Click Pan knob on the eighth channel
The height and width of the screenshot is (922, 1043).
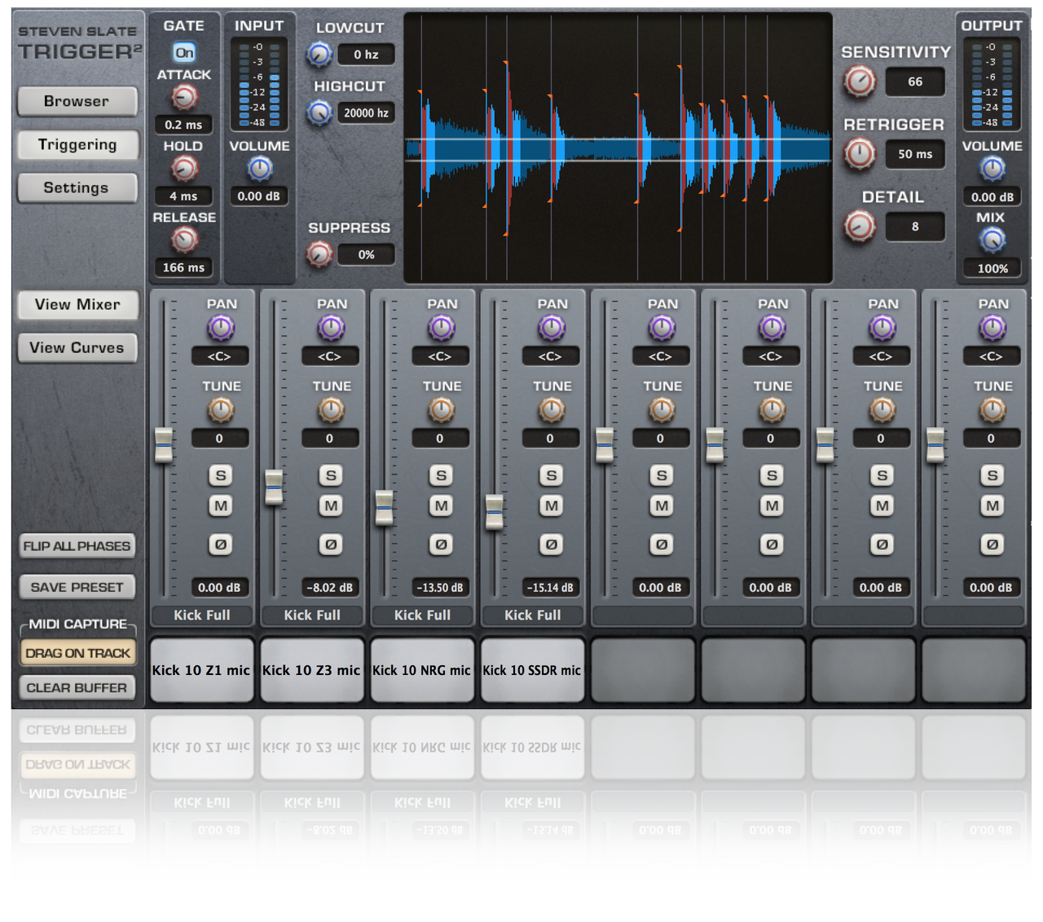coord(992,329)
